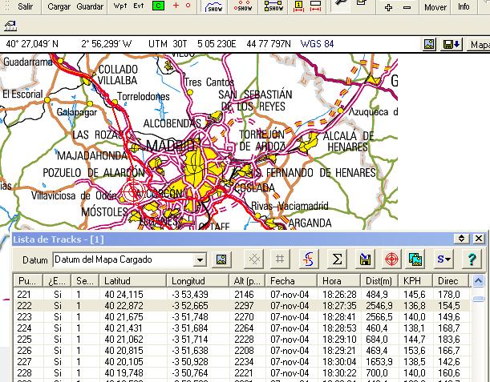Click the red circle point tool
Image resolution: width=490 pixels, height=382 pixels.
[x=188, y=6]
